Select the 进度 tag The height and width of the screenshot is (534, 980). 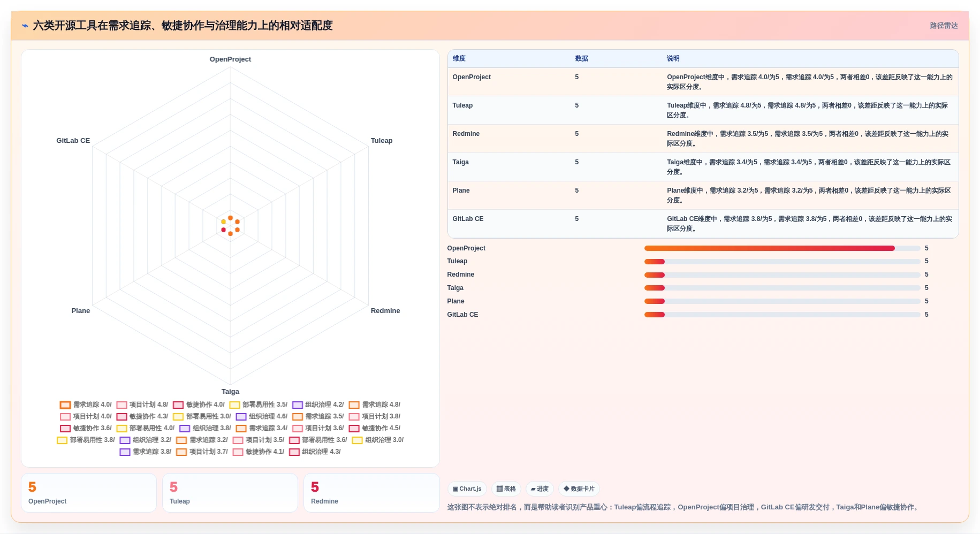coord(540,489)
